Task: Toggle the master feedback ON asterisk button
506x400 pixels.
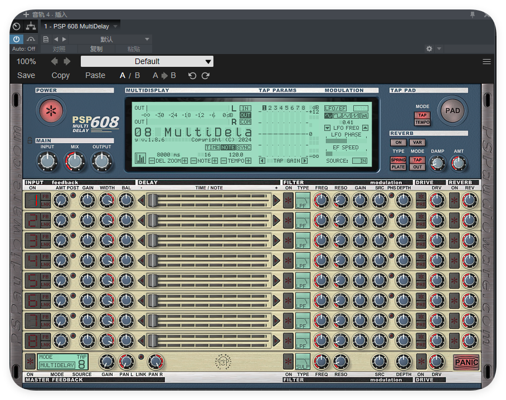Action: click(x=30, y=362)
